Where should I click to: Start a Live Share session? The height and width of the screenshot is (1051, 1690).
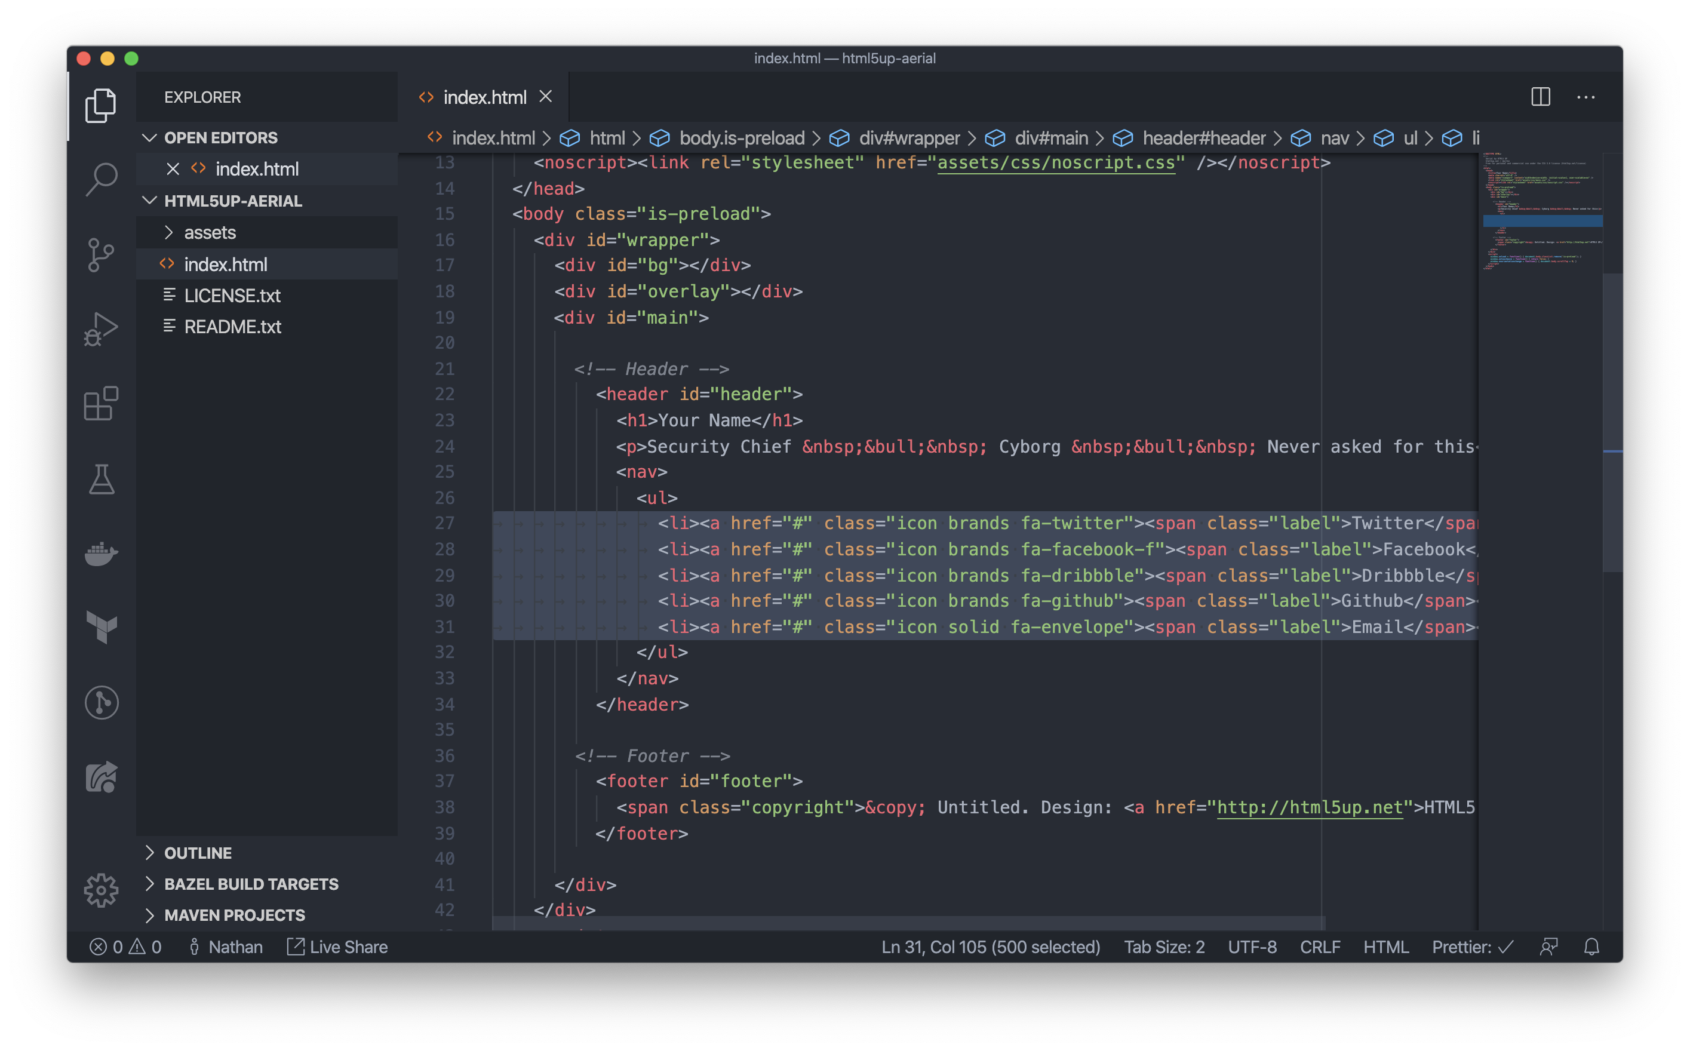[x=338, y=946]
